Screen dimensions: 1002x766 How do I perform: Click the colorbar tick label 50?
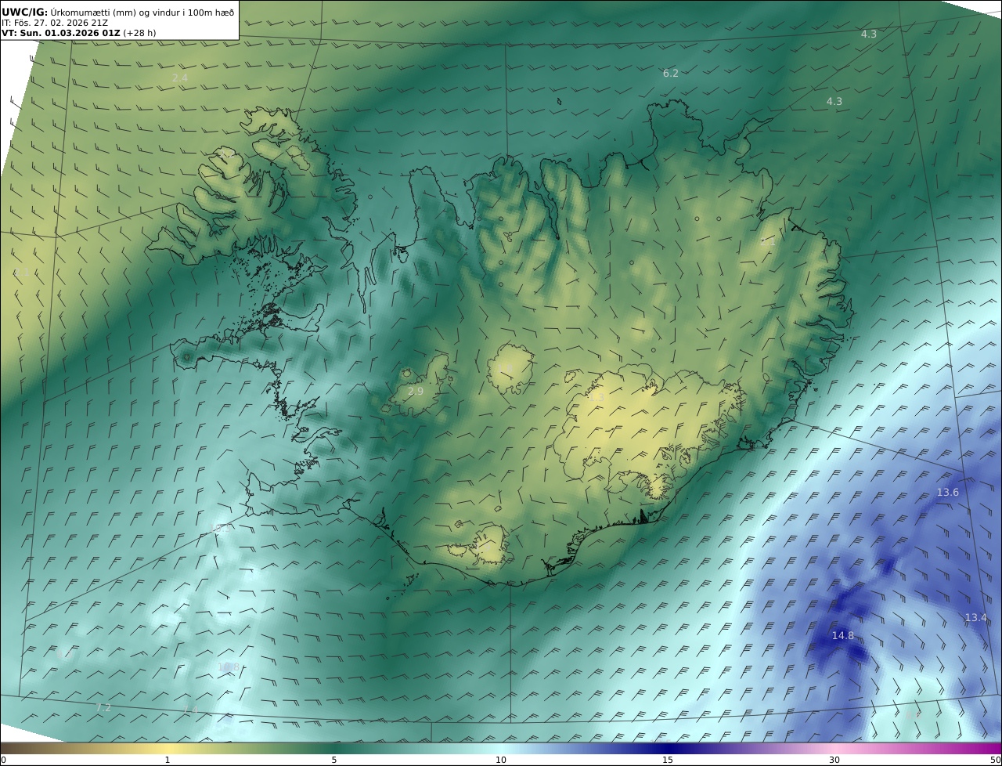coord(996,760)
